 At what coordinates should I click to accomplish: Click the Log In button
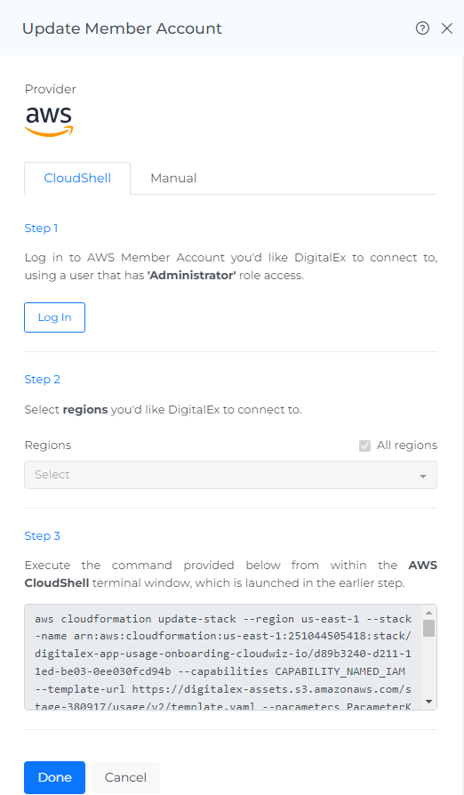(55, 317)
